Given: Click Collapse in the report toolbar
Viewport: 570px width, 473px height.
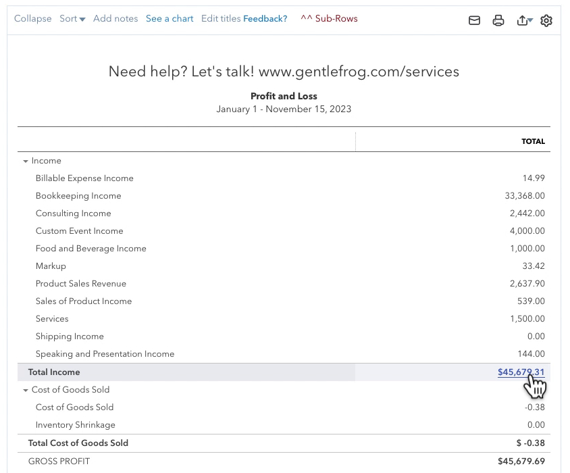Looking at the screenshot, I should [32, 18].
